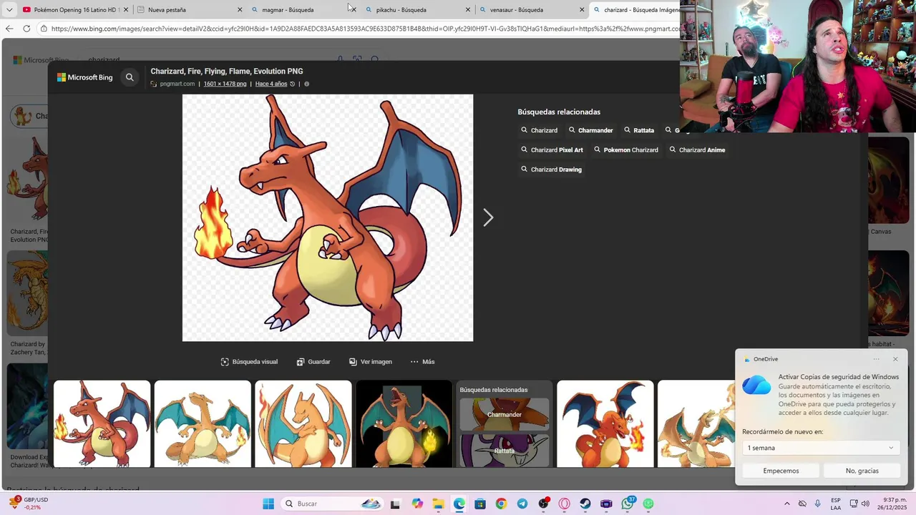Open the Windows Start menu

[x=268, y=504]
